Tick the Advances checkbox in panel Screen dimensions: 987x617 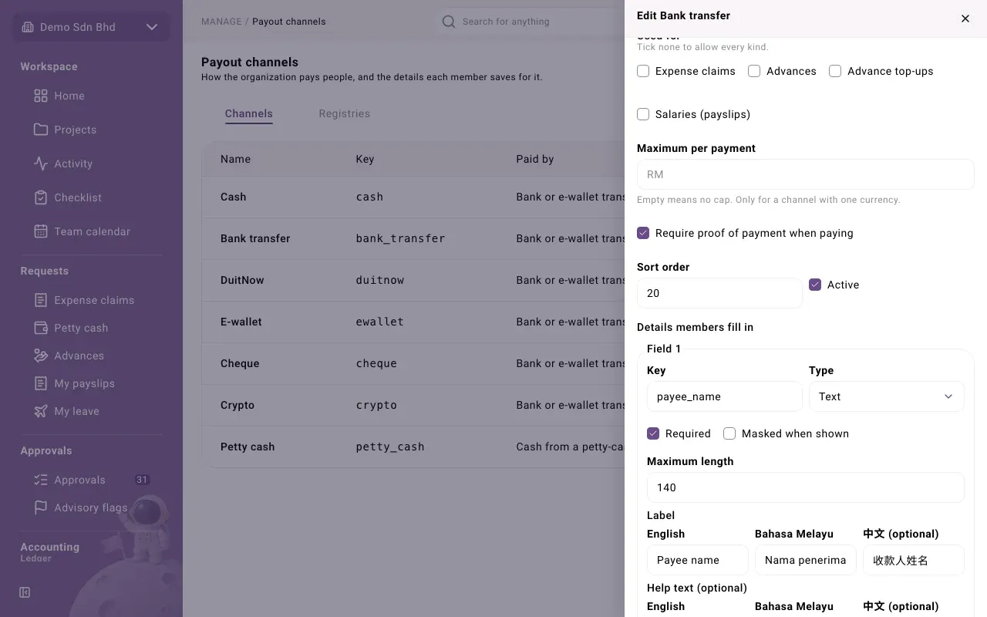click(x=754, y=71)
